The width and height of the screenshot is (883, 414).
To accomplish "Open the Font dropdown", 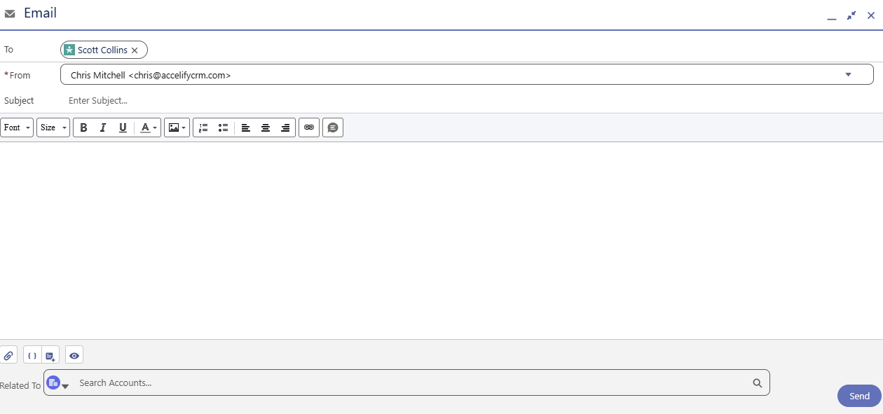I will 17,127.
